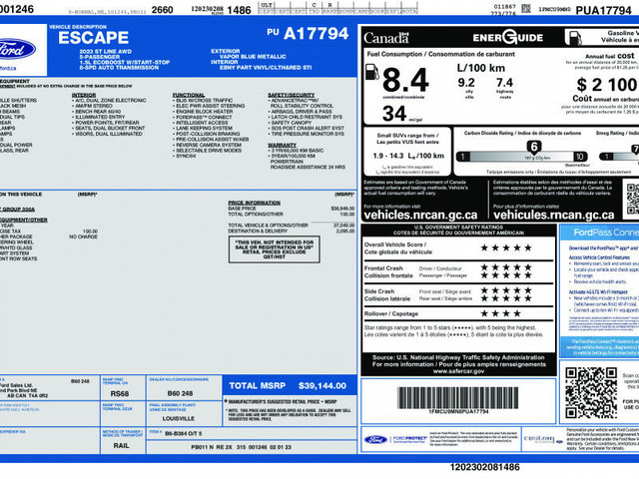Click the A/C, DUAL ZONE ELECTRONIC item
The width and height of the screenshot is (639, 479).
pos(111,100)
